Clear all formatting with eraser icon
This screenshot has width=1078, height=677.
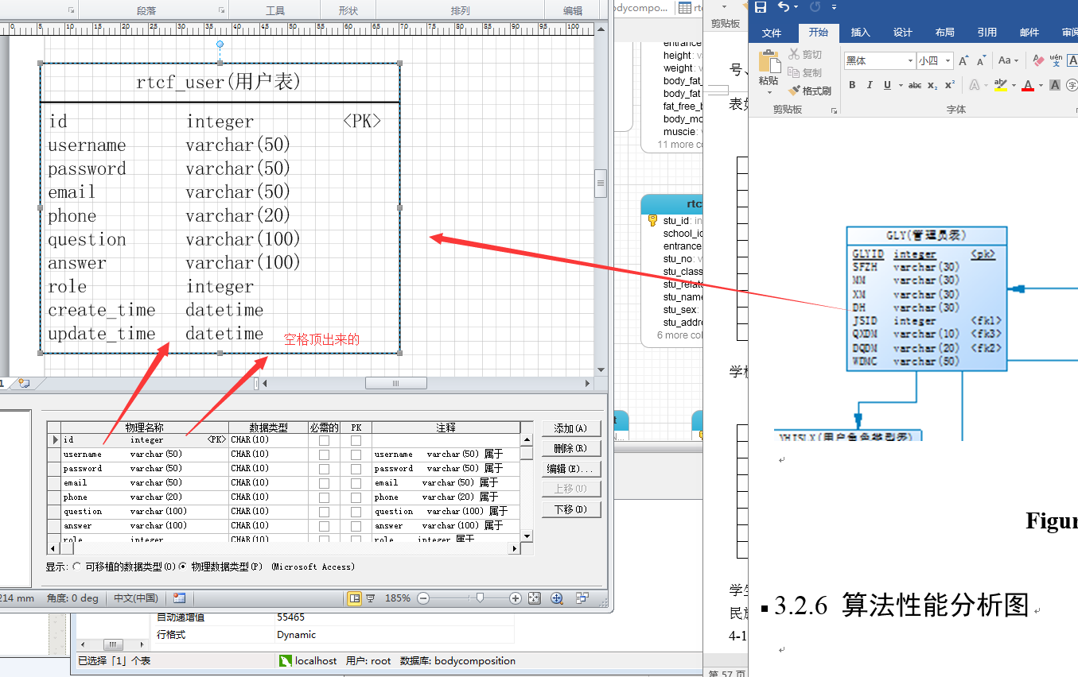pyautogui.click(x=1038, y=60)
